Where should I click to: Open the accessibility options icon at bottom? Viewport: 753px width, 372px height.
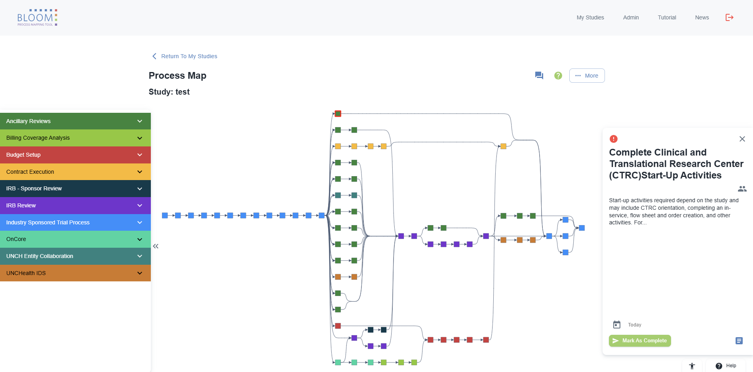(x=692, y=366)
